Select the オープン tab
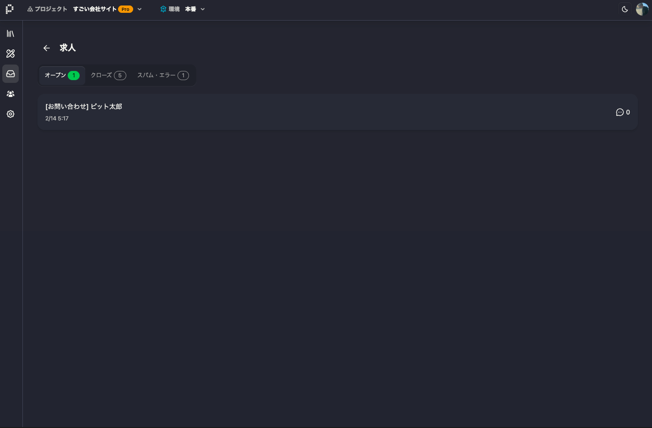The width and height of the screenshot is (652, 428). [62, 76]
